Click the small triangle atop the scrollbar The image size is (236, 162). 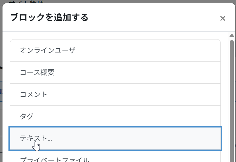[232, 36]
